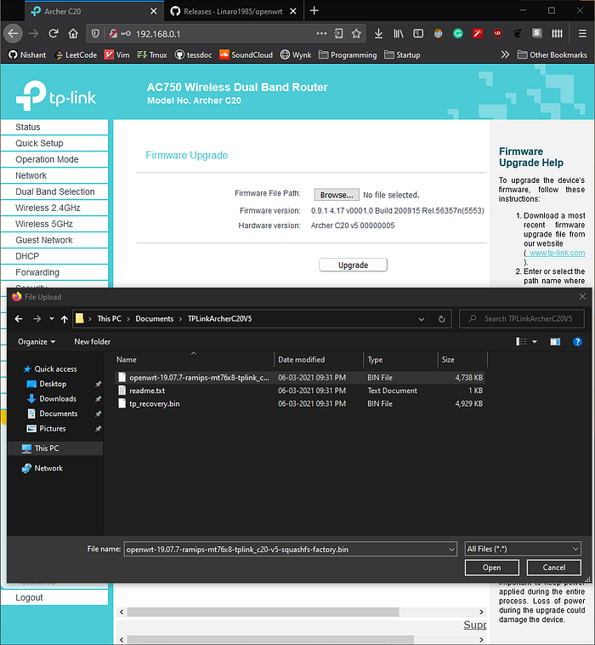Open the Firefox hamburger menu
This screenshot has width=595, height=645.
click(582, 33)
